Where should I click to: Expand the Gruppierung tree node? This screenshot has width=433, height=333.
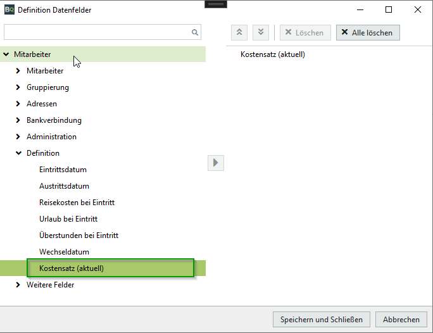click(x=18, y=87)
